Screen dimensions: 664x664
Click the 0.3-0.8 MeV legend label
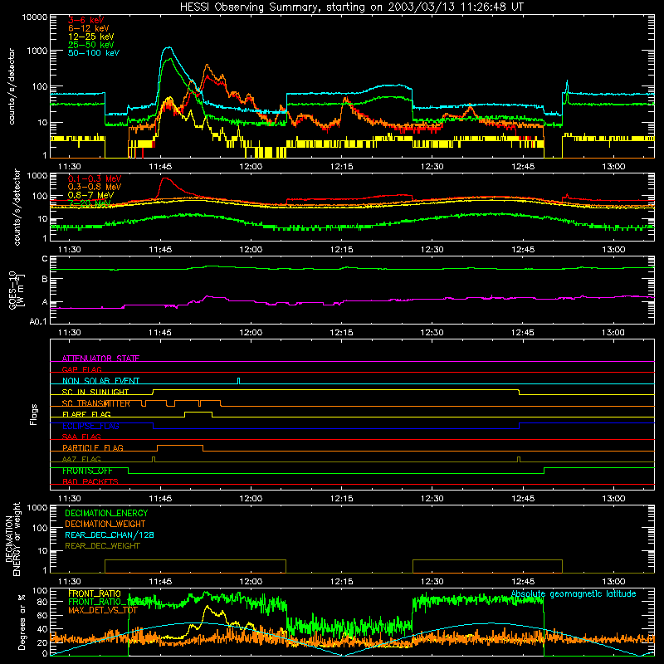pos(95,187)
